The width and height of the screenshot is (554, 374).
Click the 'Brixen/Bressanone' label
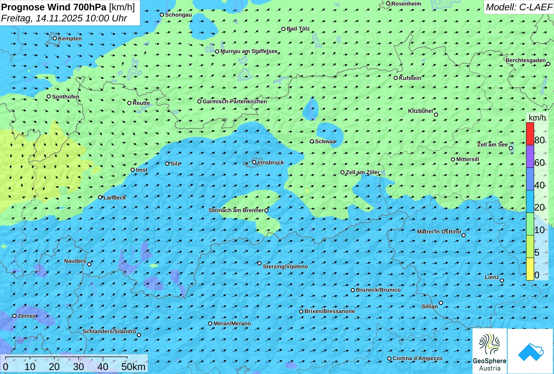330,311
